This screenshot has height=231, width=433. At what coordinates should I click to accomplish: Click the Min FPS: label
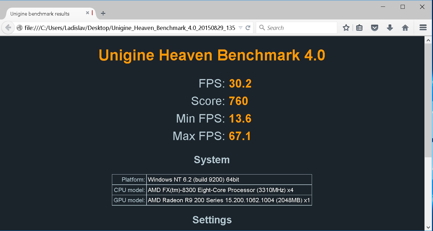pyautogui.click(x=201, y=119)
